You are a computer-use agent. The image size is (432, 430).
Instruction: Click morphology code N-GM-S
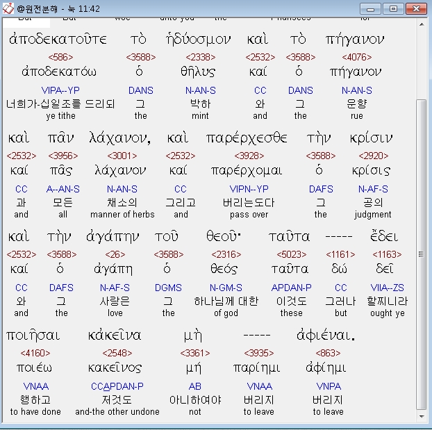pyautogui.click(x=226, y=288)
